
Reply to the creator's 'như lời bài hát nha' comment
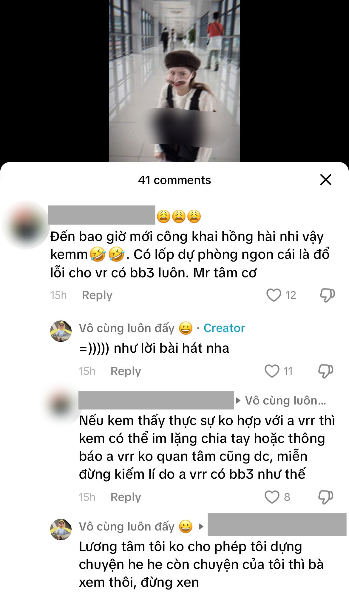click(126, 371)
